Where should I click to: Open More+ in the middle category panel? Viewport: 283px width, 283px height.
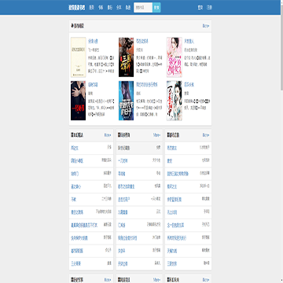coord(156,135)
